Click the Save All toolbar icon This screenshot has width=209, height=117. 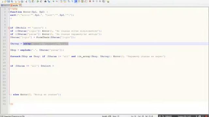12,1
